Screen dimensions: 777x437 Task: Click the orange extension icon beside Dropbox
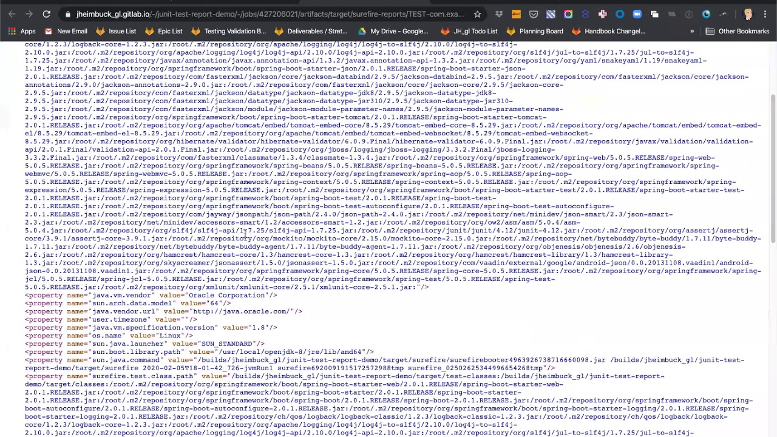point(516,14)
